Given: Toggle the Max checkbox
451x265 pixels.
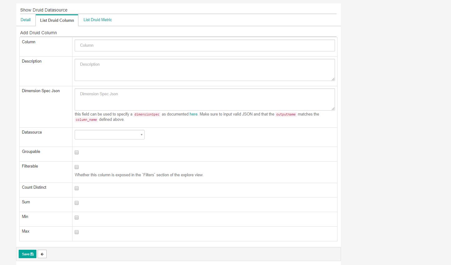Looking at the screenshot, I should tap(77, 232).
